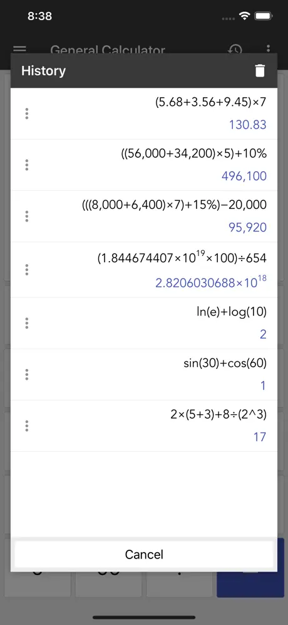The width and height of the screenshot is (288, 625).
Task: Tap the history clock icon behind dialog
Action: [x=235, y=50]
